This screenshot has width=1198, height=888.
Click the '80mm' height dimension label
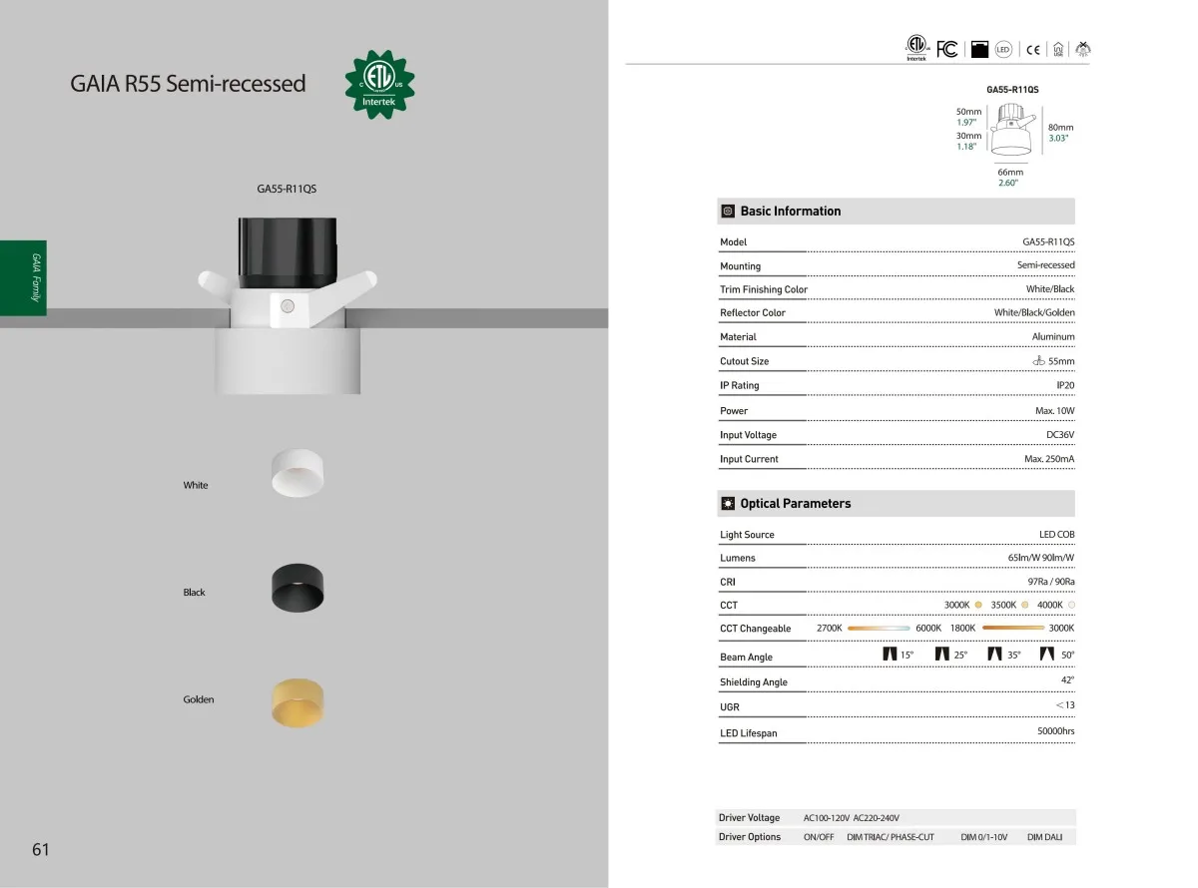click(1060, 128)
